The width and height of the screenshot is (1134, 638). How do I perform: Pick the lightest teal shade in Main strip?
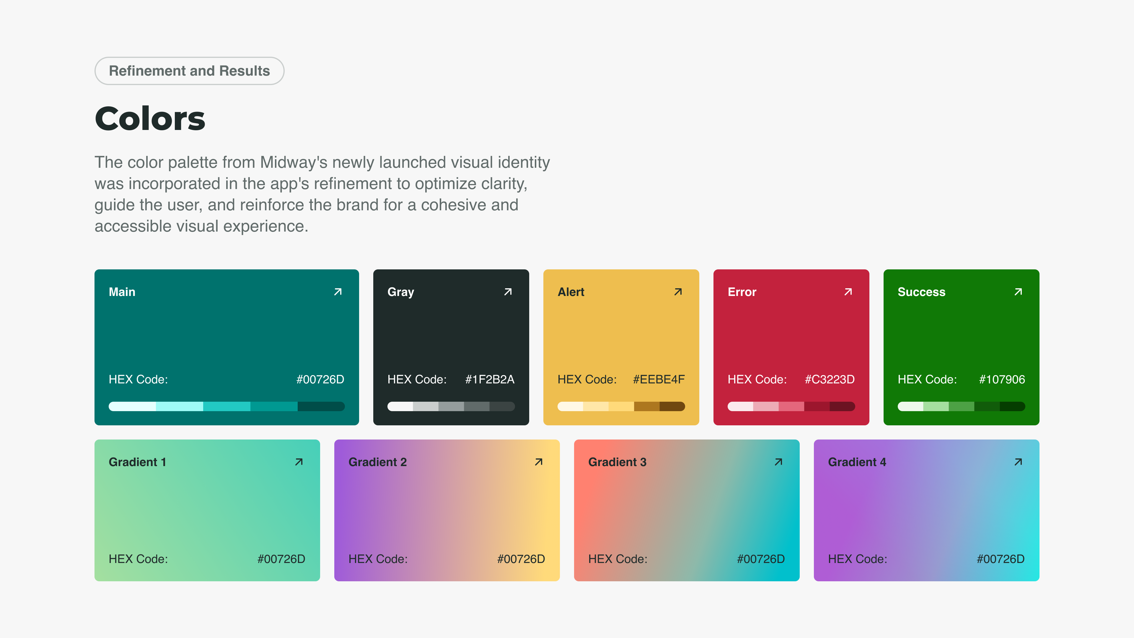132,406
